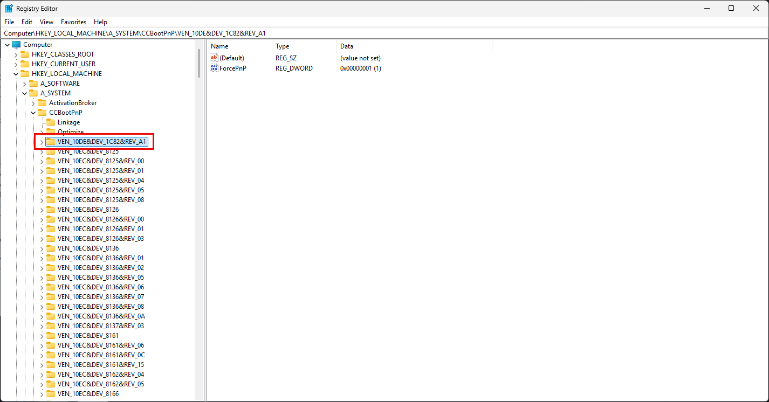The image size is (769, 402).
Task: Collapse the HKEY_LOCAL_MACHINE hive
Action: (16, 74)
